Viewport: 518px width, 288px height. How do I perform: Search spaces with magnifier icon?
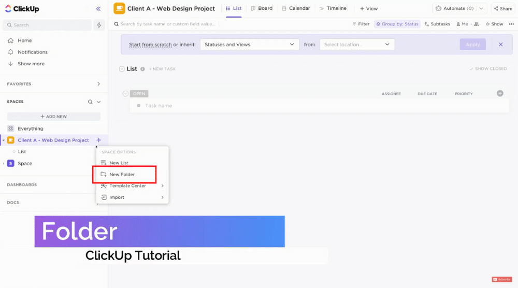[90, 102]
